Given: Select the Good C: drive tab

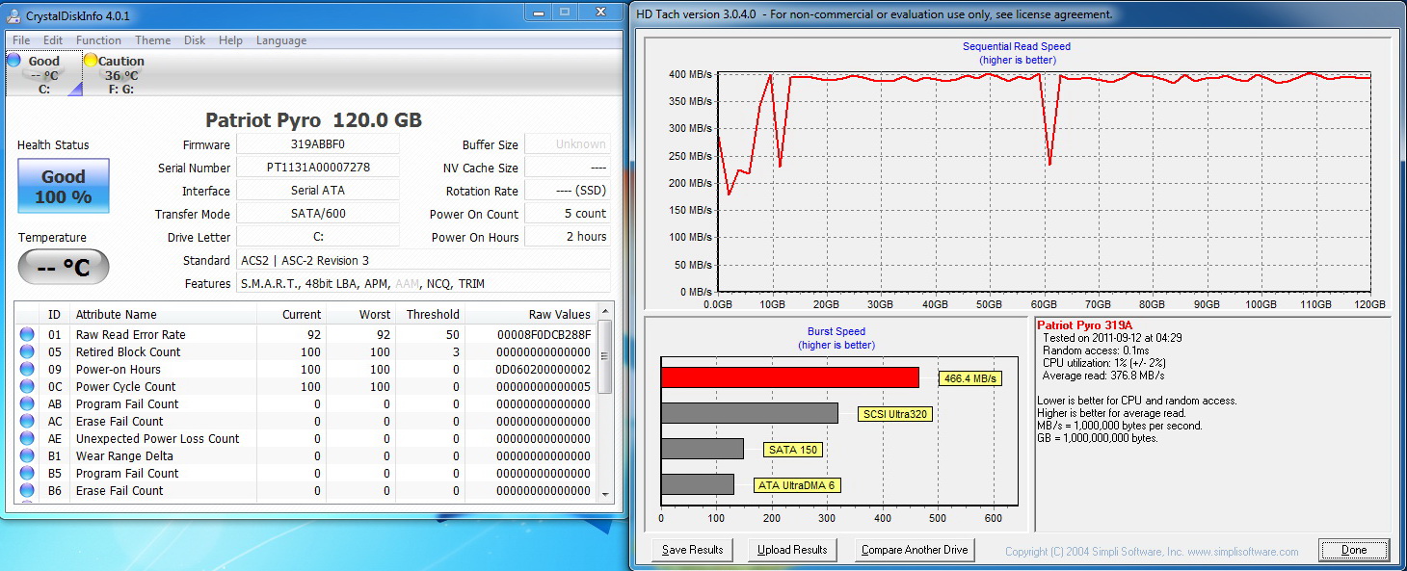Looking at the screenshot, I should [43, 74].
